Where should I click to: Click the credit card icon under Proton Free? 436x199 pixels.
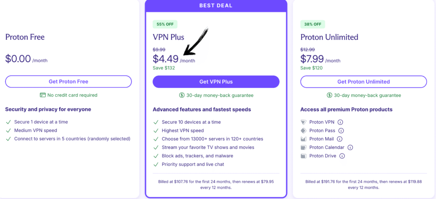(x=43, y=95)
